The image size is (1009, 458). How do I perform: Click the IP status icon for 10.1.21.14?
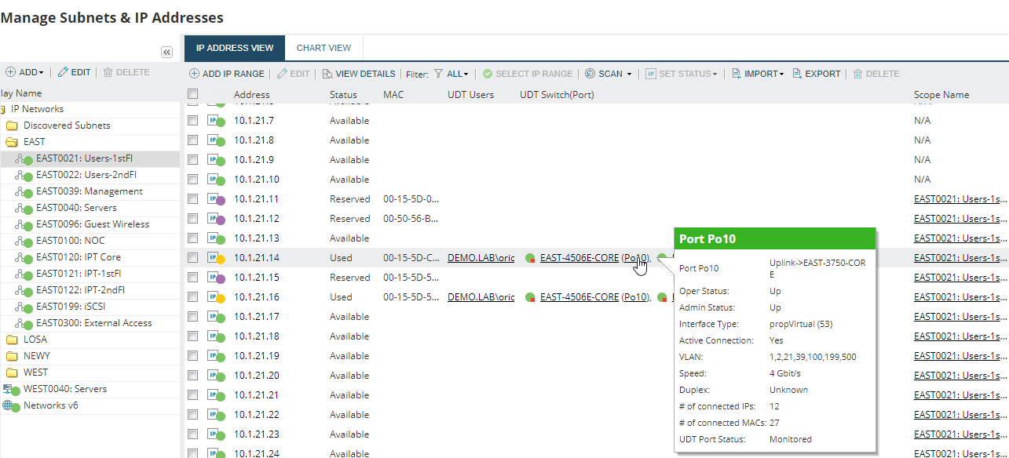tap(214, 258)
